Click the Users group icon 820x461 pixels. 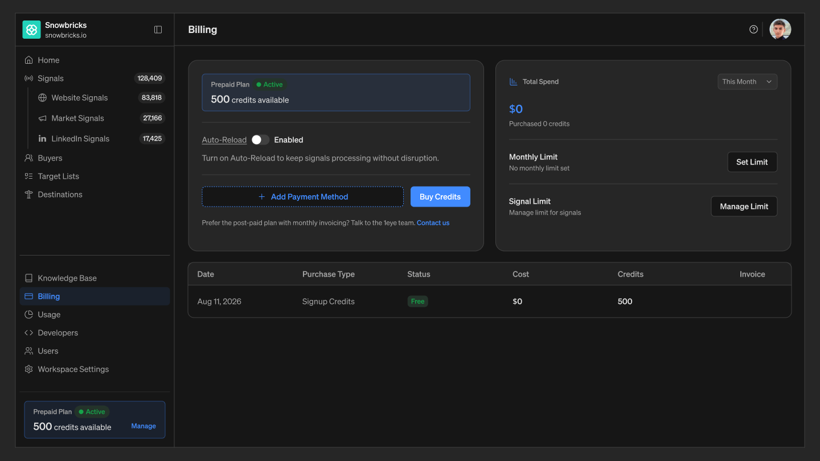[x=29, y=351]
